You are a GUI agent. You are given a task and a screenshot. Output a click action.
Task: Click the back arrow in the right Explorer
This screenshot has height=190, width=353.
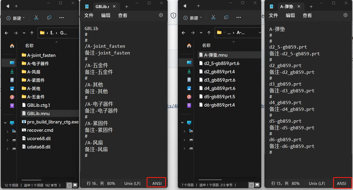(x=183, y=33)
